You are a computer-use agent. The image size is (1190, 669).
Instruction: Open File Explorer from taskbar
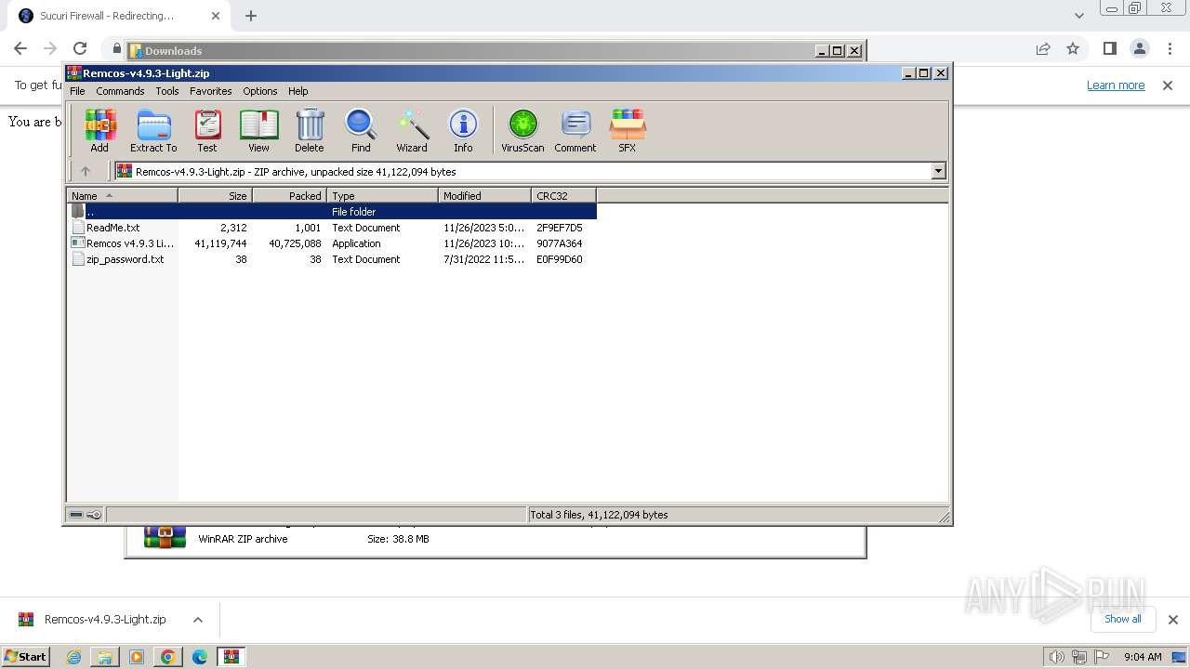click(105, 657)
